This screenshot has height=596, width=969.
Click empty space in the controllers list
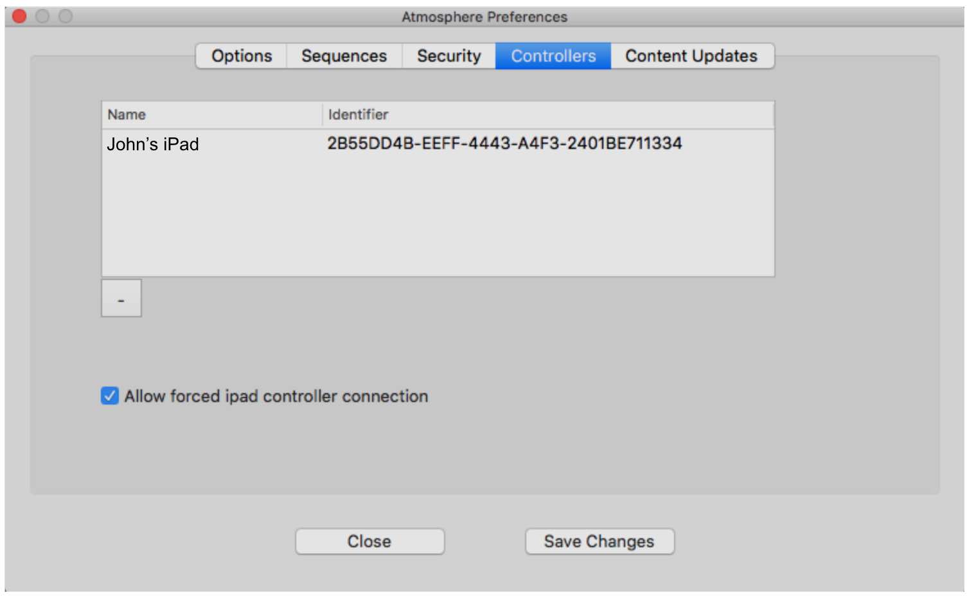437,218
